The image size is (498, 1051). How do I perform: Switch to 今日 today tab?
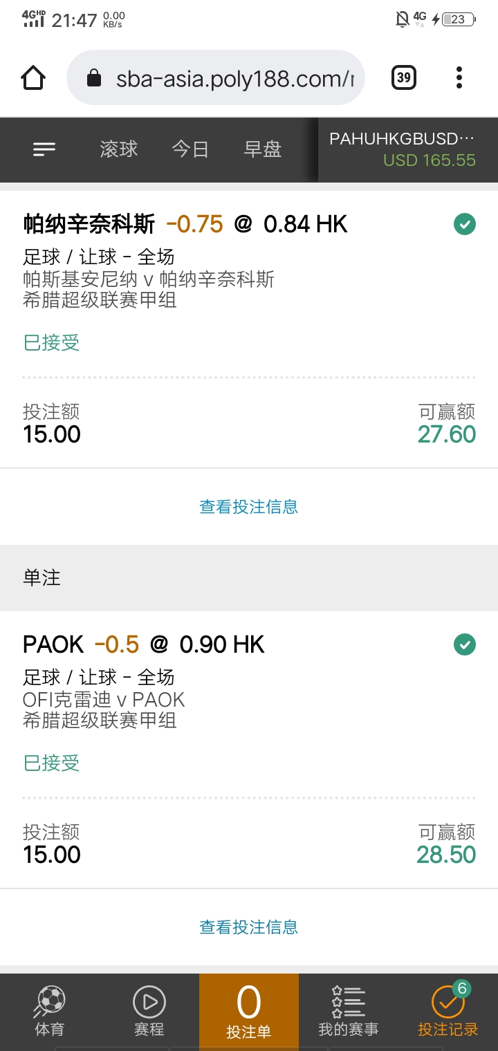click(x=190, y=149)
